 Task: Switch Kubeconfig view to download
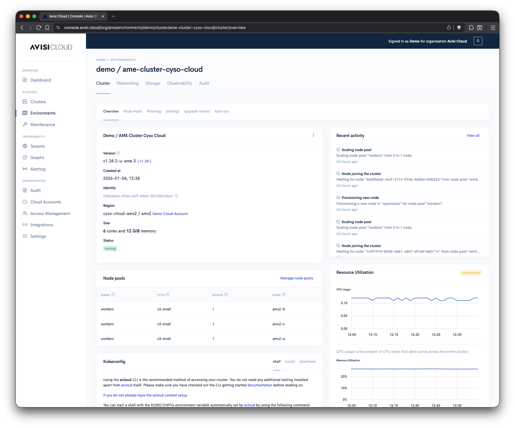[x=307, y=361]
